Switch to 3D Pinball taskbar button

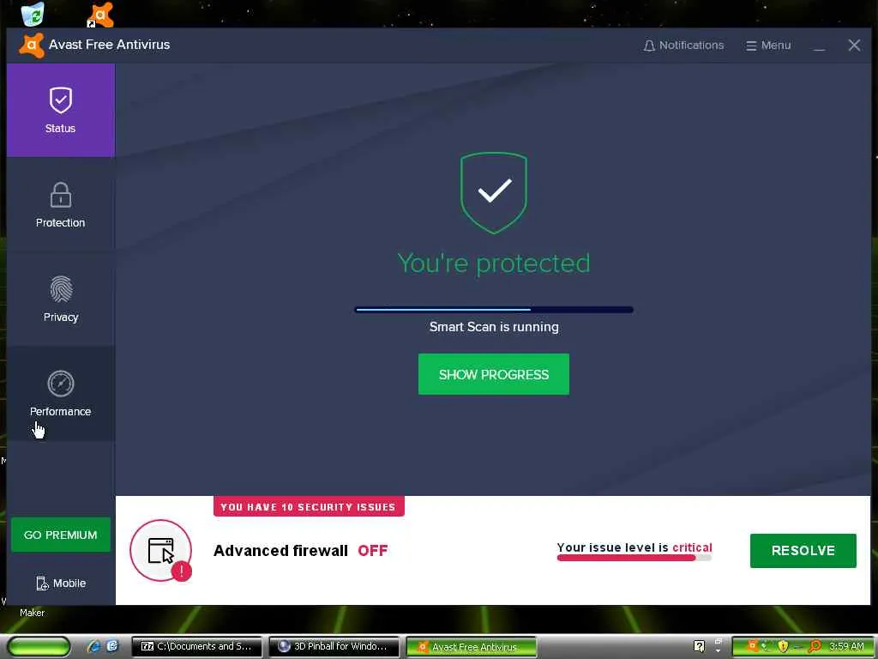click(334, 646)
